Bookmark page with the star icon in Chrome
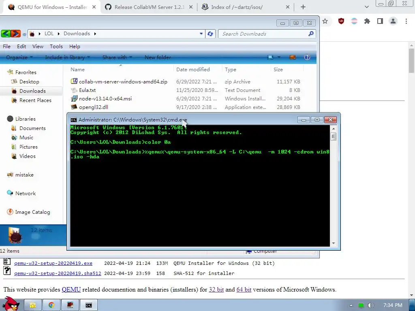This screenshot has height=311, width=415. pyautogui.click(x=325, y=21)
